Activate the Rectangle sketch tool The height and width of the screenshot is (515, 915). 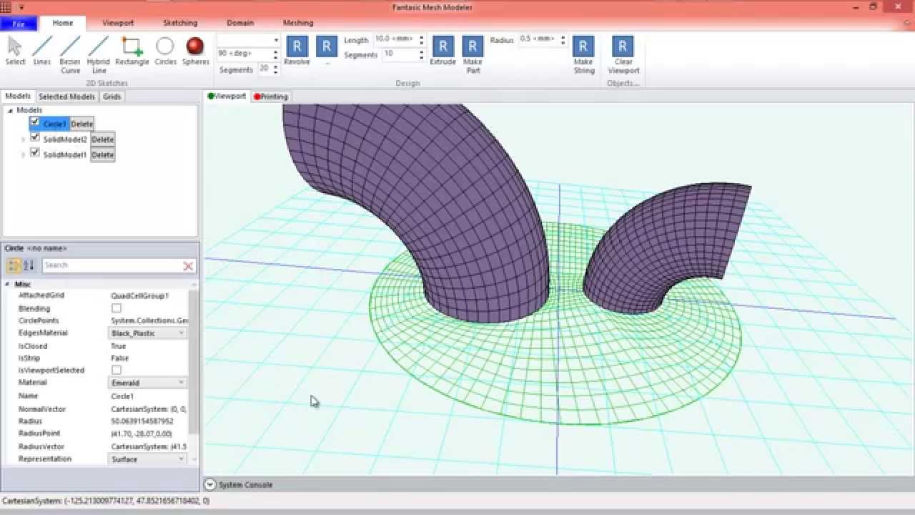click(132, 51)
